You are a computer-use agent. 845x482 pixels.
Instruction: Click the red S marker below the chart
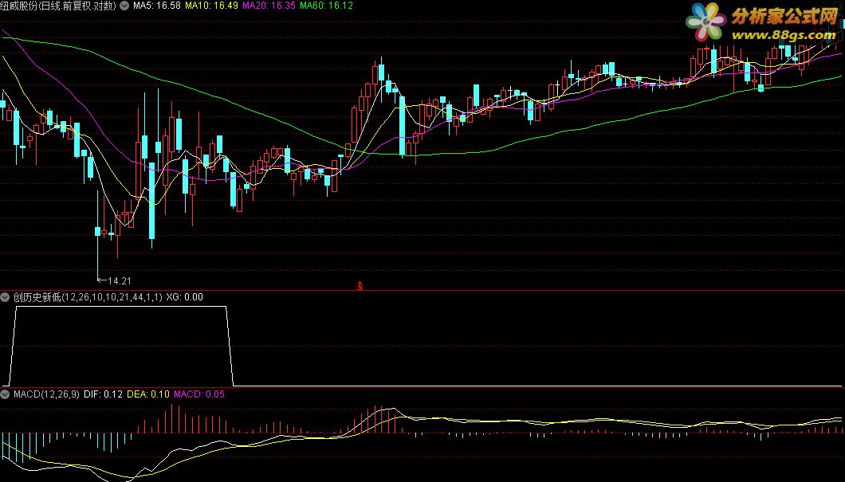[x=360, y=285]
